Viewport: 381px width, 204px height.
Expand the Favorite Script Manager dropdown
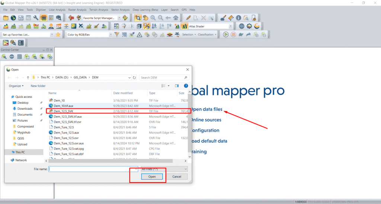coord(119,18)
